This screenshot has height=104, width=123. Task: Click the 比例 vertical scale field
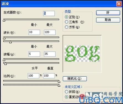click(x=49, y=76)
